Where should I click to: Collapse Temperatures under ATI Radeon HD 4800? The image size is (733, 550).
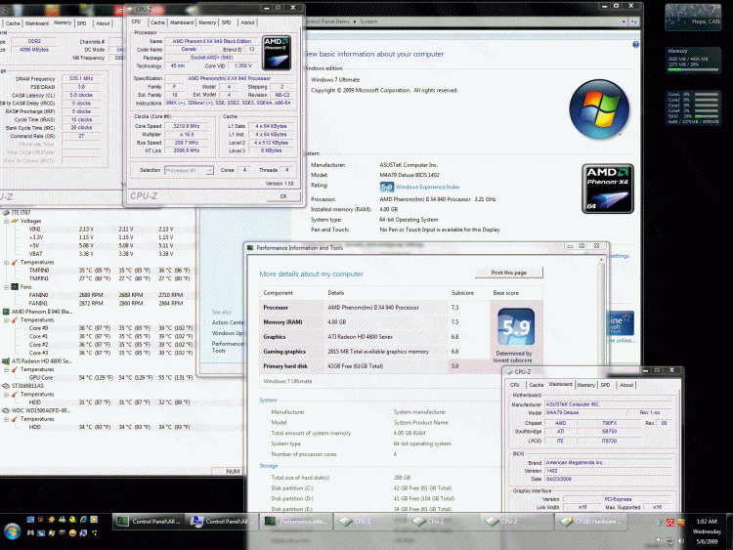pos(6,369)
